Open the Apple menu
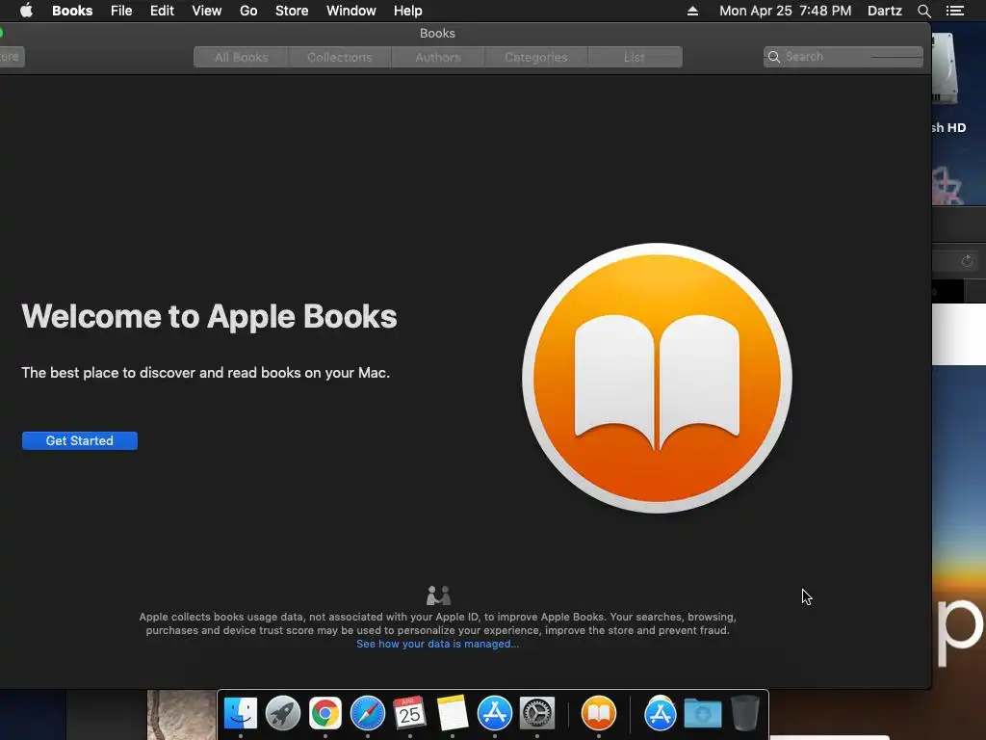Viewport: 986px width, 740px height. point(26,11)
